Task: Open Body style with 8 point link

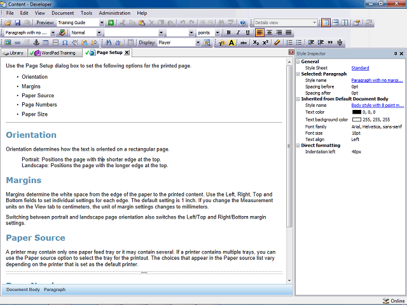Action: [377, 105]
